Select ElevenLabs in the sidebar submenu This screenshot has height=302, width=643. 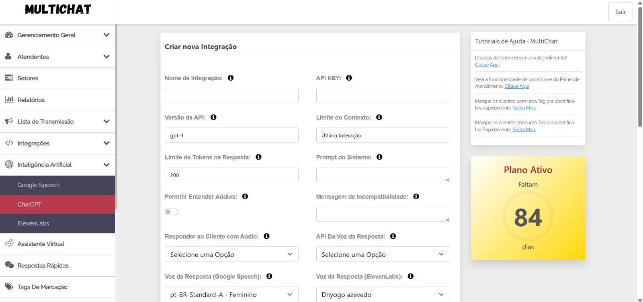click(x=33, y=223)
